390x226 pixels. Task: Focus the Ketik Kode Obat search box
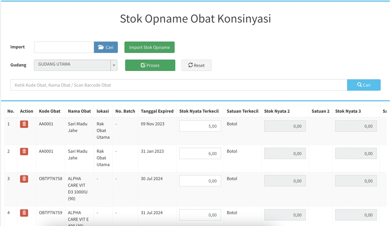179,85
